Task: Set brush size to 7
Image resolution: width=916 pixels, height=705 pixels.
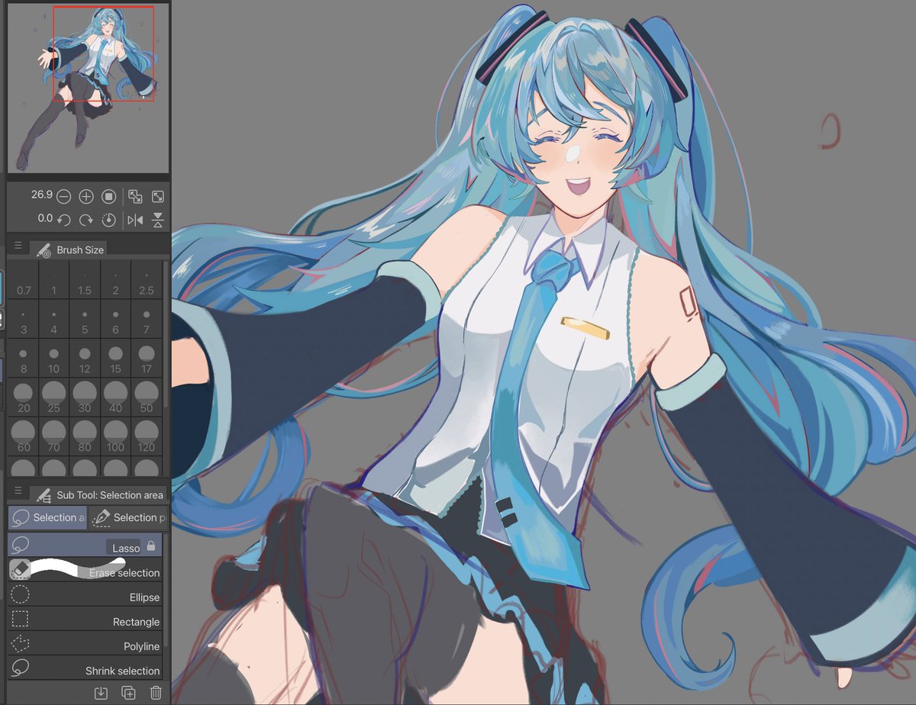Action: coord(147,319)
